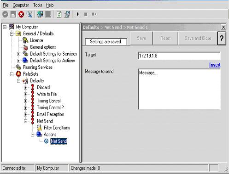Click the General options icon
This screenshot has width=229, height=174.
(x=25, y=47)
